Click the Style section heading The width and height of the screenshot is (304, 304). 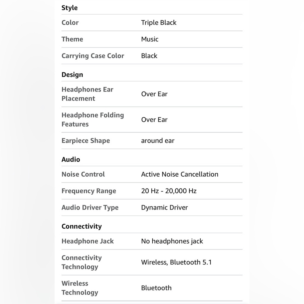69,8
